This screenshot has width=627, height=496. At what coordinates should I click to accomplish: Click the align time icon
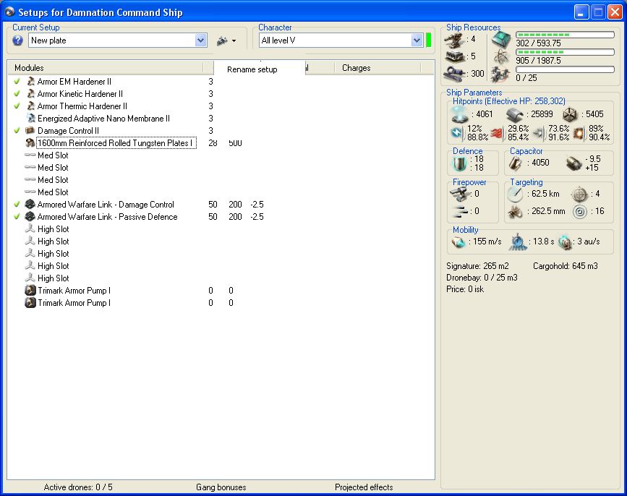point(517,241)
